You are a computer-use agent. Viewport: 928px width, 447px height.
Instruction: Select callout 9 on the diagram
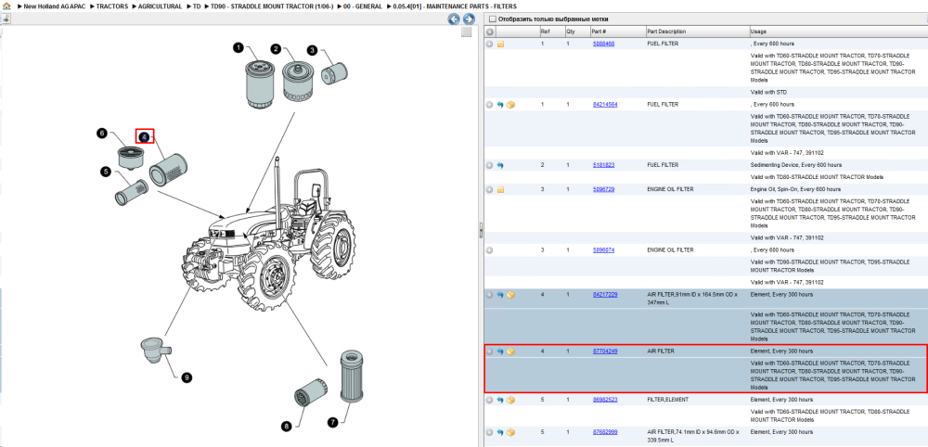tap(187, 377)
